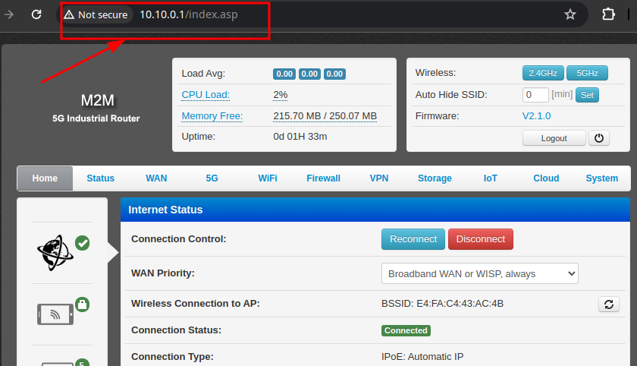Click the Logout button
Image resolution: width=637 pixels, height=366 pixels.
click(554, 138)
